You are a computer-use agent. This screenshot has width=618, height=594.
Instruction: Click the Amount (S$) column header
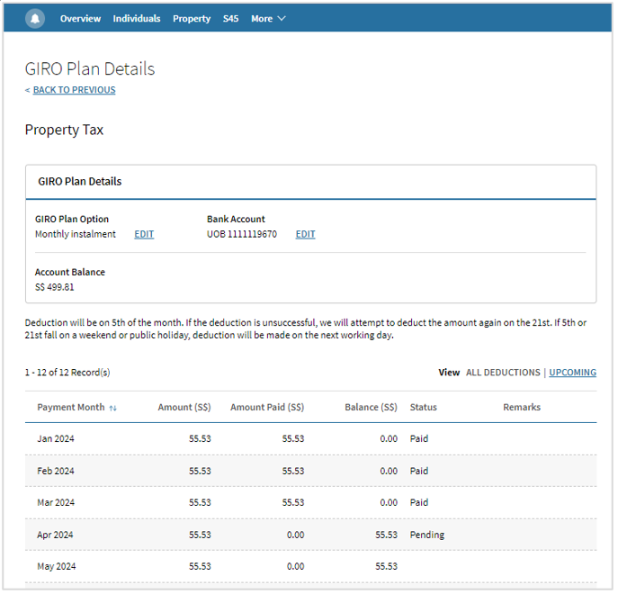coord(184,408)
